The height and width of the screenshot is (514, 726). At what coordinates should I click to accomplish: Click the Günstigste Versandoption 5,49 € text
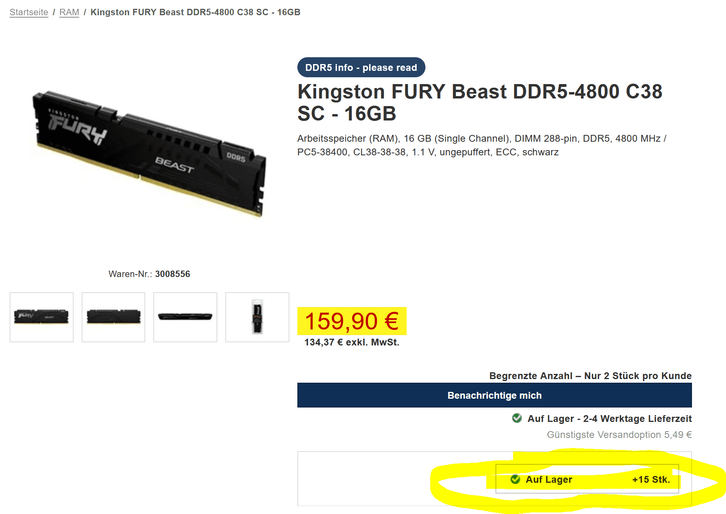[619, 435]
